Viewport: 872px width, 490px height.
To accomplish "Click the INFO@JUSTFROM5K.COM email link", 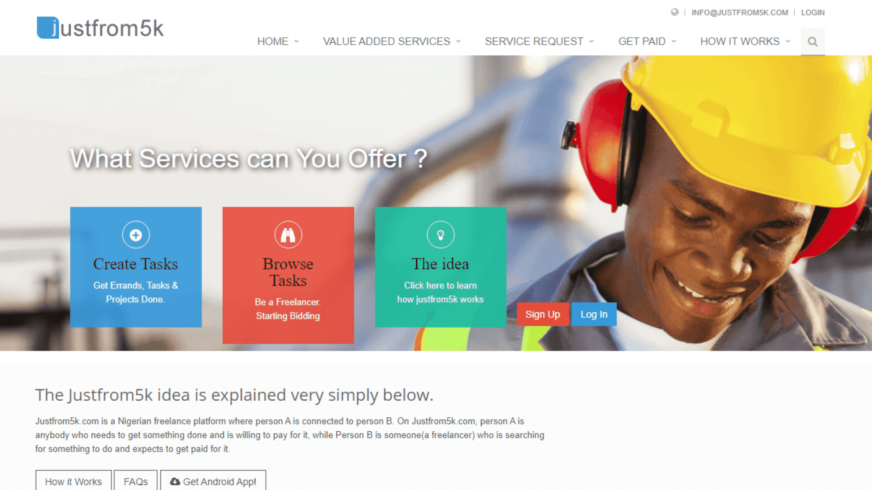I will tap(740, 13).
